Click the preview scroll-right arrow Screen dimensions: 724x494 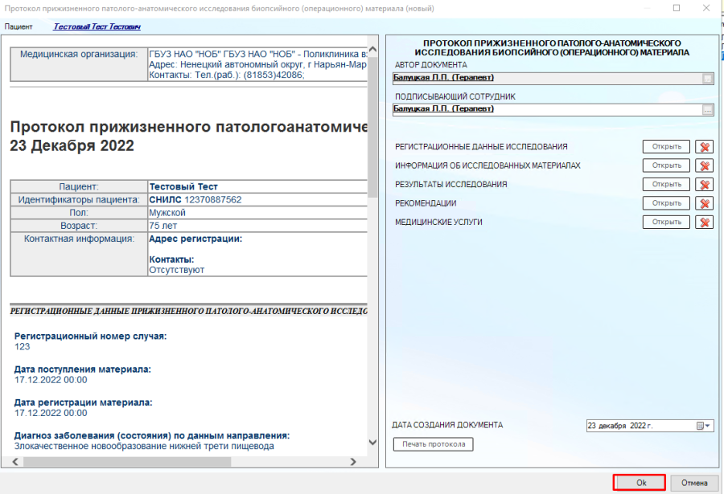coord(353,462)
